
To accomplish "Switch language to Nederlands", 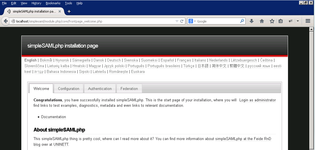I will (x=218, y=60).
